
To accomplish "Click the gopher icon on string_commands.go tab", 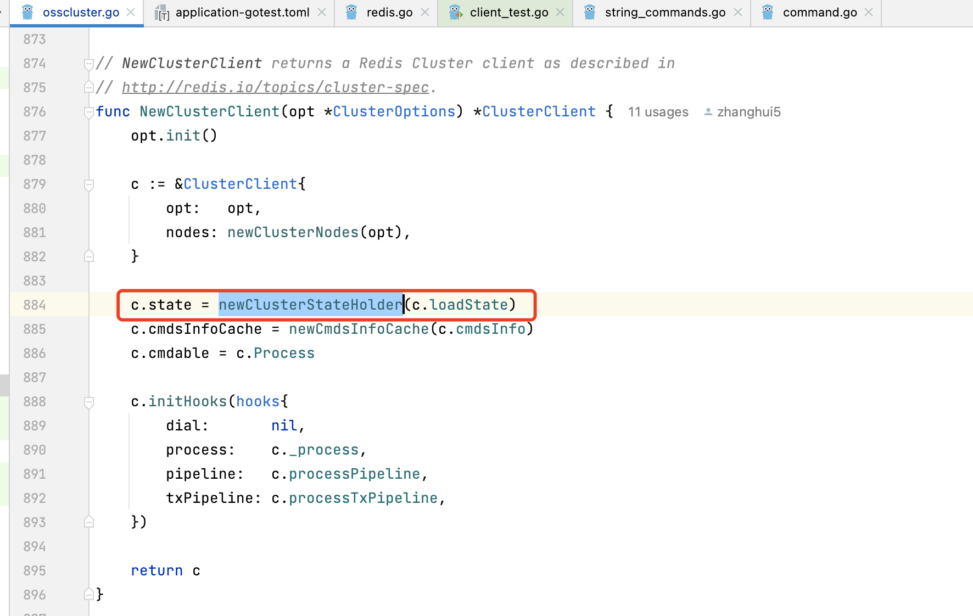I will (590, 12).
